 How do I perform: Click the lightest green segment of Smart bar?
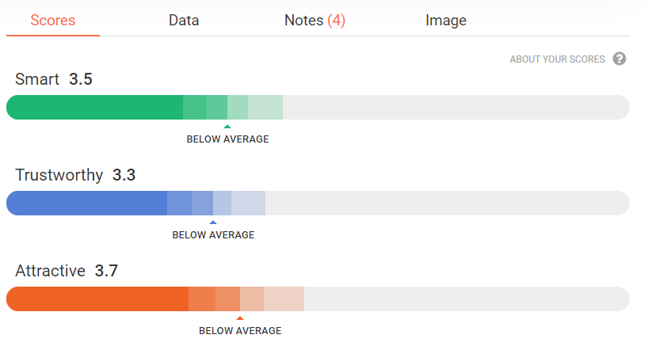[265, 108]
